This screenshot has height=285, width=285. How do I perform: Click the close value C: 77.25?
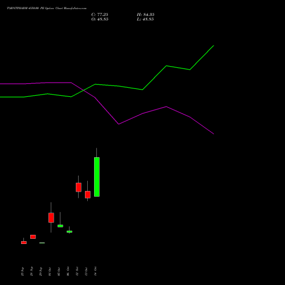(x=100, y=15)
